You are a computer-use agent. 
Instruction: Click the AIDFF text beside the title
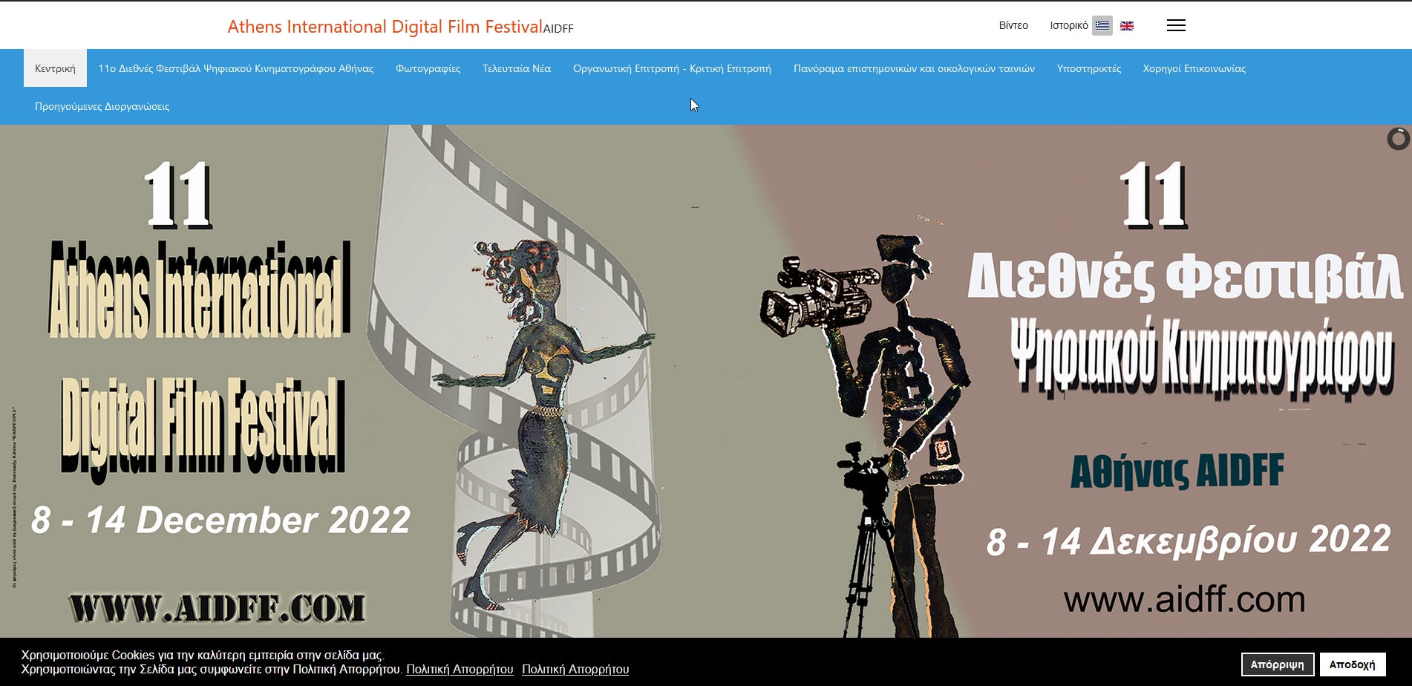click(x=558, y=29)
